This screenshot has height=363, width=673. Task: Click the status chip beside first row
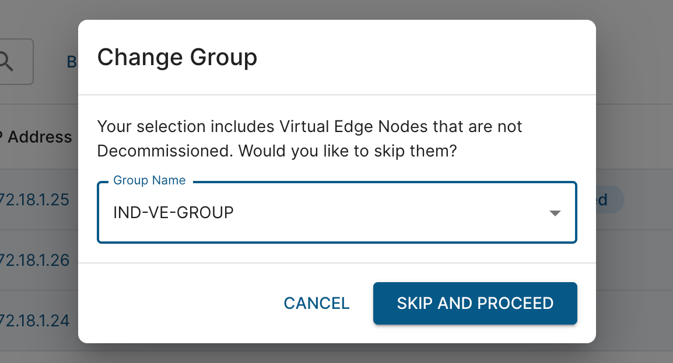(609, 200)
